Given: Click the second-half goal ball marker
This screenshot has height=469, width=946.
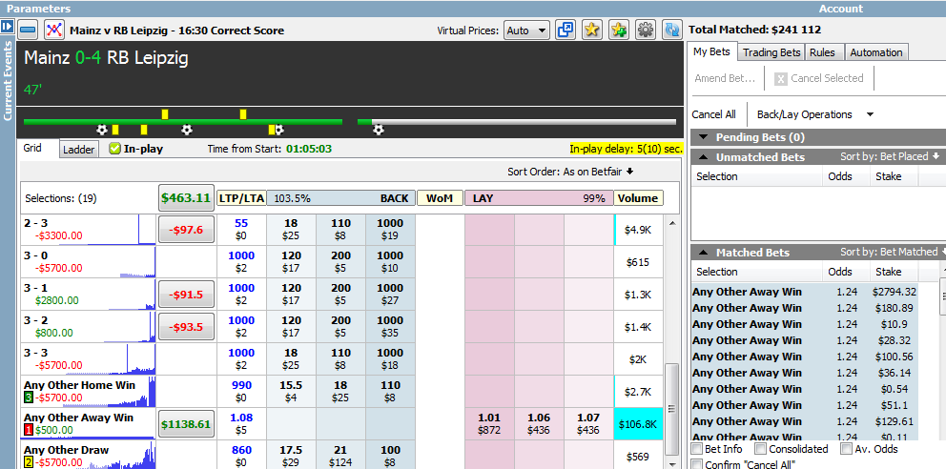Looking at the screenshot, I should click(379, 130).
